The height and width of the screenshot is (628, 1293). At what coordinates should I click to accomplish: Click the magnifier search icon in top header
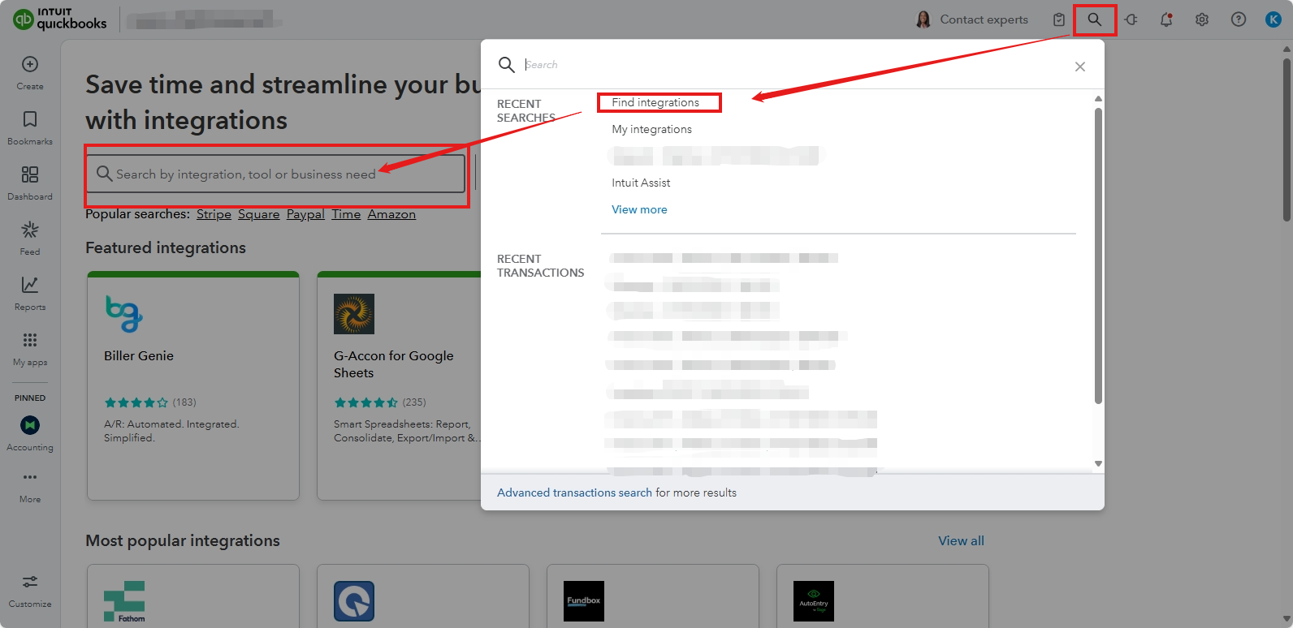point(1095,19)
